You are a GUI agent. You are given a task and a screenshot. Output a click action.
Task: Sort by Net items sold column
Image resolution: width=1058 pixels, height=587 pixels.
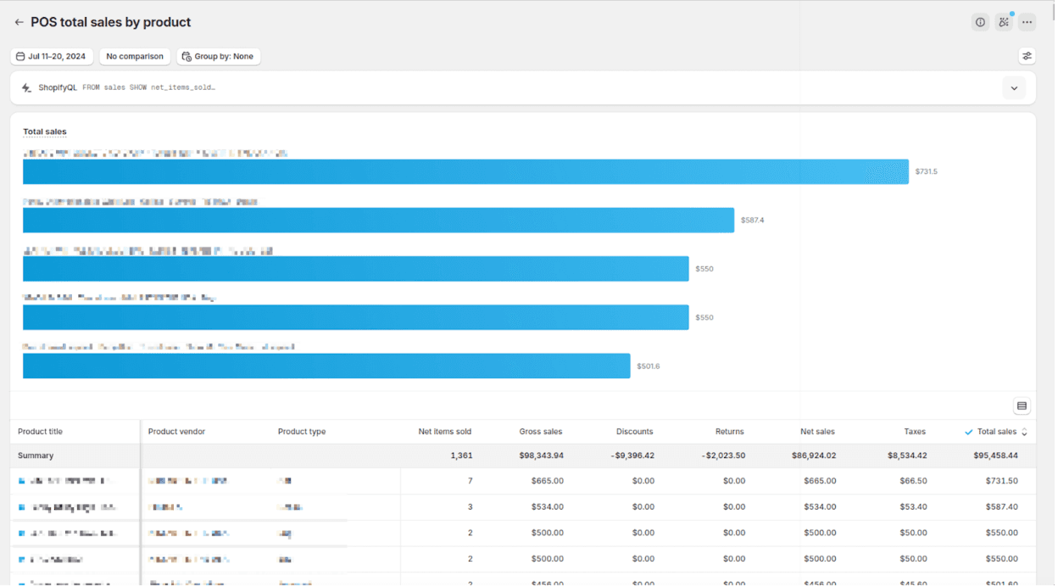click(x=444, y=432)
